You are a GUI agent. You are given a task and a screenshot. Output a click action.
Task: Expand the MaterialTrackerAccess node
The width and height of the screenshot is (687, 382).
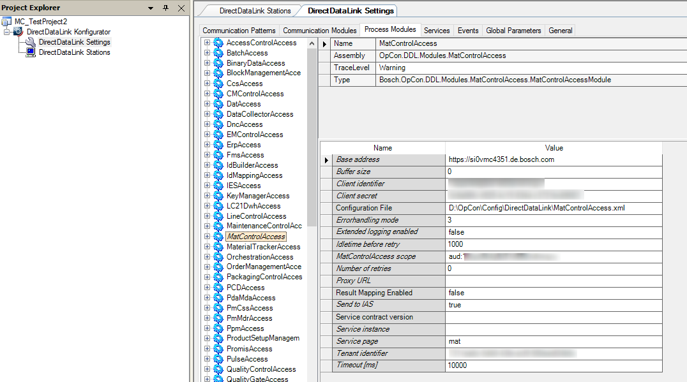tap(206, 247)
